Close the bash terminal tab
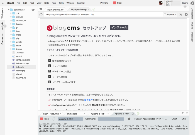This screenshot has width=195, height=135. [60, 114]
